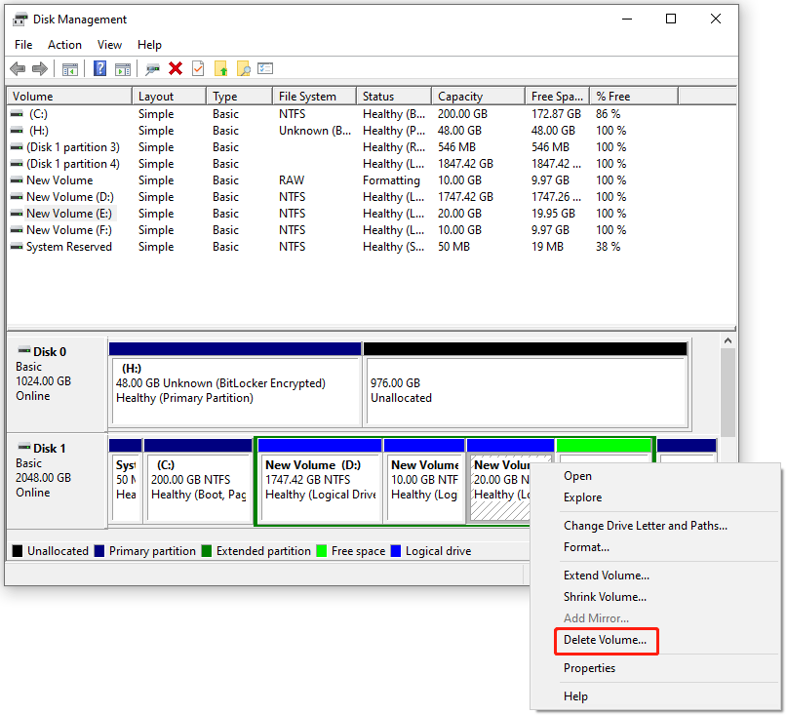Click the folder with green arrow icon

(220, 68)
